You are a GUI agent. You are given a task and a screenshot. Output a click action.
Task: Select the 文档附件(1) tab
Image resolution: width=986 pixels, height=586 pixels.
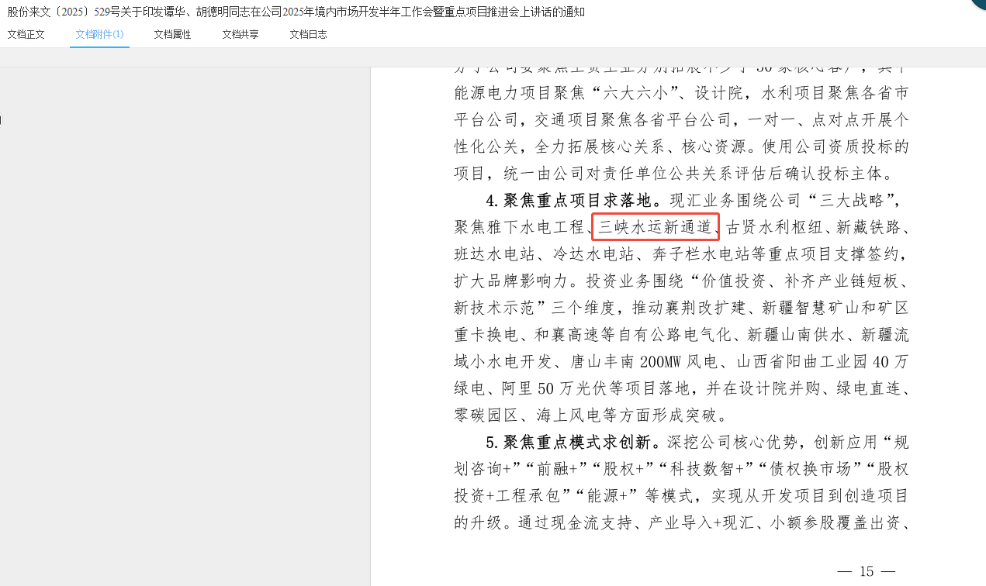pos(99,34)
